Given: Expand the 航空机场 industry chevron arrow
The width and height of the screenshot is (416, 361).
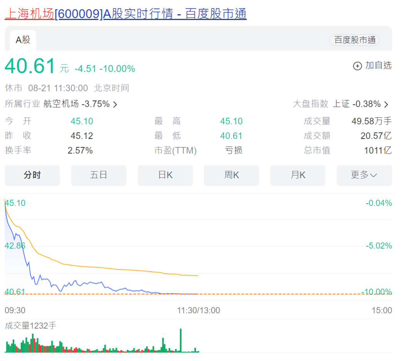Looking at the screenshot, I should pos(115,104).
